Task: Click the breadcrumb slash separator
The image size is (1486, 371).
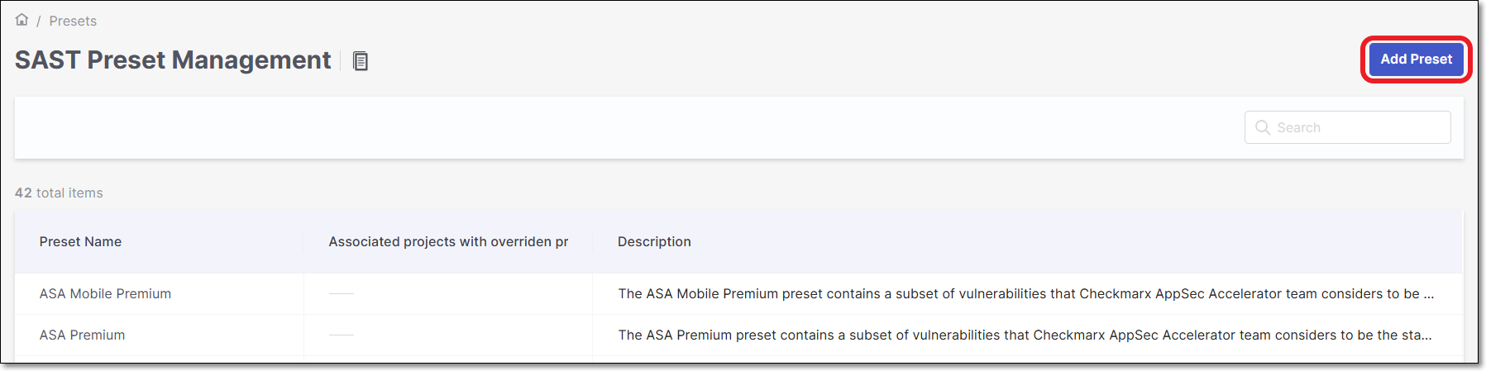Action: click(x=38, y=21)
